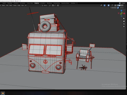
Task: Toggle X-ray view button
Action: (x=115, y=5)
